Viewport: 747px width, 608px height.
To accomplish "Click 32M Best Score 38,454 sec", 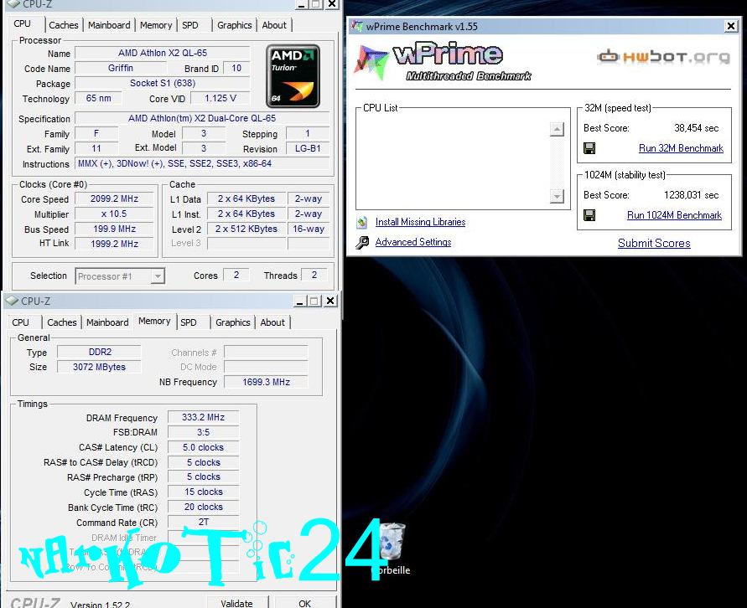I will pyautogui.click(x=696, y=128).
